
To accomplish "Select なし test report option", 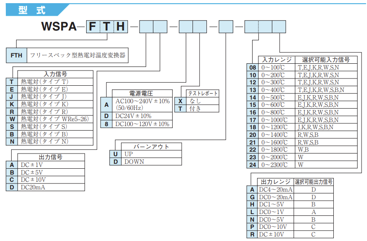I will [197, 101].
